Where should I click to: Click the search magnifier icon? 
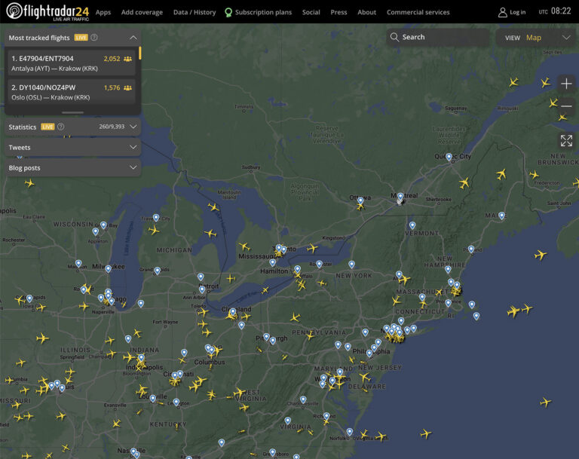394,37
